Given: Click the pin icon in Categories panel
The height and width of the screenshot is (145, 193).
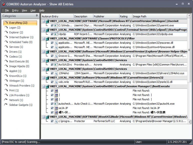Looking at the screenshot, I should point(37,16).
